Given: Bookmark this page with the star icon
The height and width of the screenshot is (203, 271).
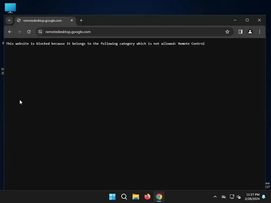Looking at the screenshot, I should click(227, 32).
